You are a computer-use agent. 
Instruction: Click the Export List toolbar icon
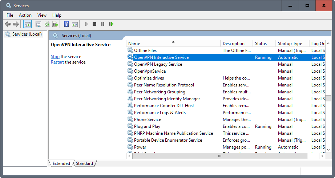click(55, 24)
